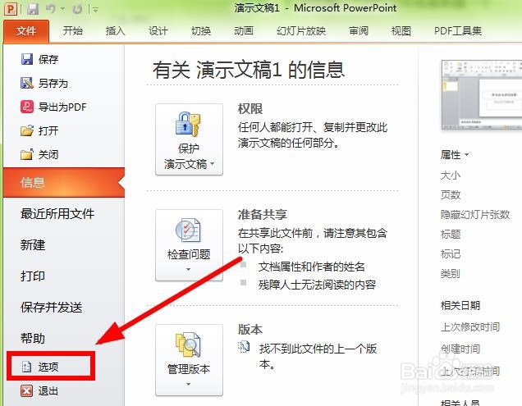Click the 选项 options page icon
This screenshot has height=406, width=522.
tap(26, 367)
